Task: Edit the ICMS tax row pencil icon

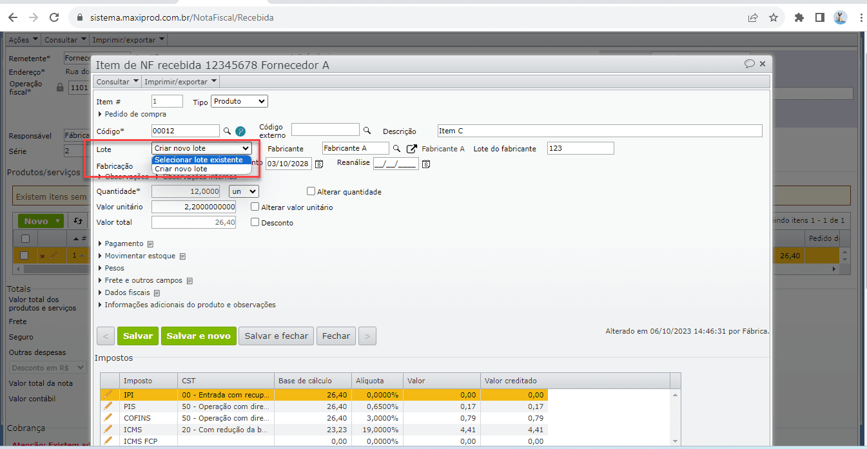Action: click(x=108, y=429)
